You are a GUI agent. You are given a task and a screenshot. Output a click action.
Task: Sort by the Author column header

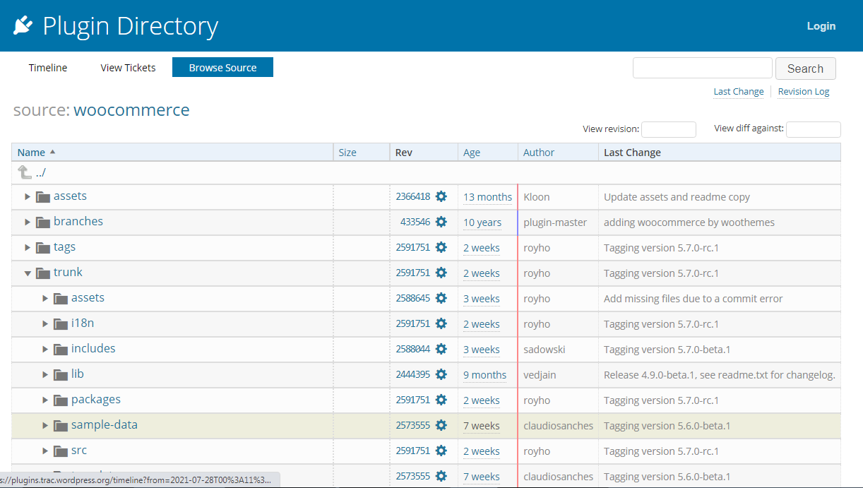click(539, 153)
